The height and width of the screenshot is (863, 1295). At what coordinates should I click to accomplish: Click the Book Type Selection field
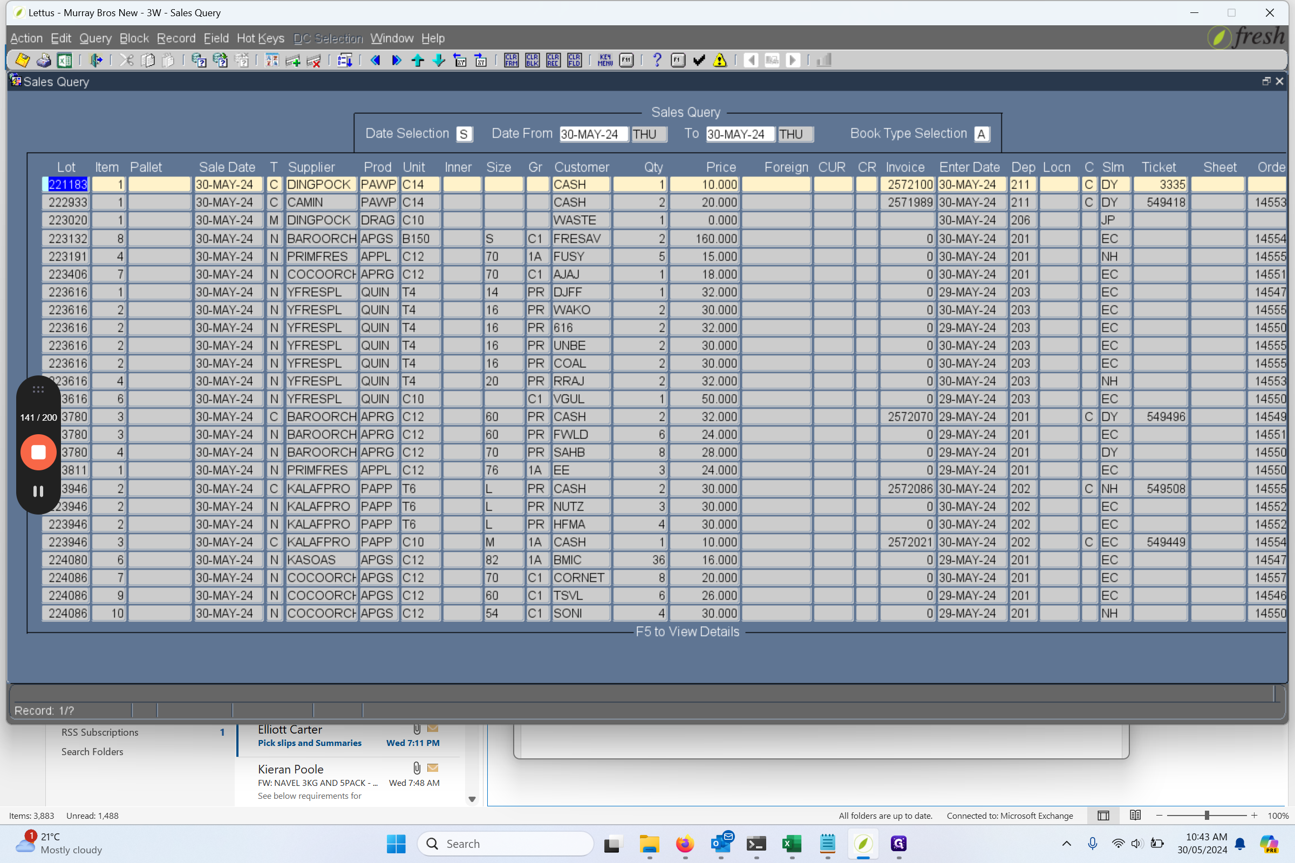(981, 134)
